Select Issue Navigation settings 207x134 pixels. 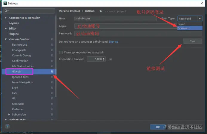23,82
